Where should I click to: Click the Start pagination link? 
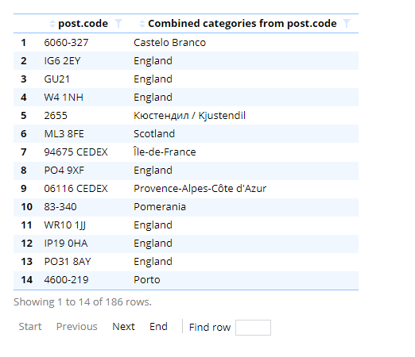click(30, 327)
